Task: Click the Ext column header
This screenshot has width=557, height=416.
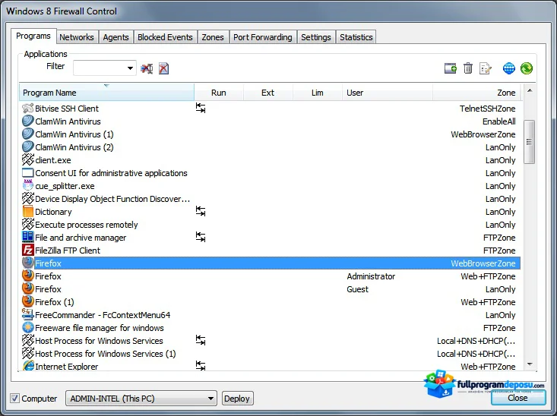Action: pyautogui.click(x=267, y=93)
